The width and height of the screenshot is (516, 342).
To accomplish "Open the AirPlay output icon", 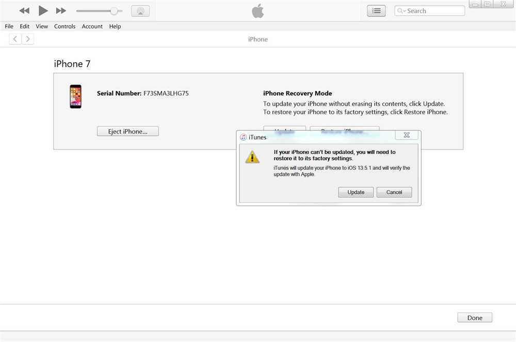I will pyautogui.click(x=140, y=11).
